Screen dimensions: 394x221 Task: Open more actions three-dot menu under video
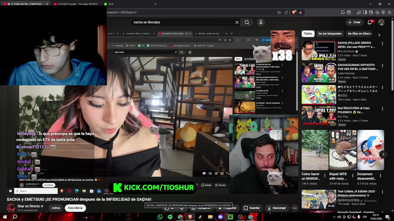point(295,208)
